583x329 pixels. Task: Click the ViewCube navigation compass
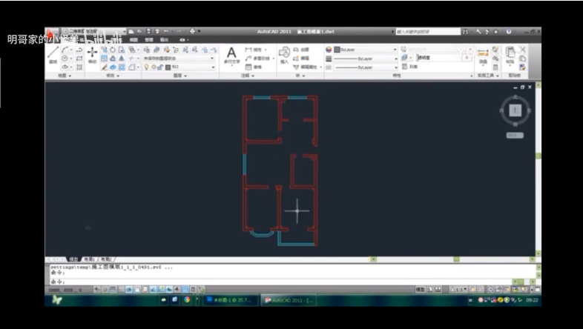point(515,110)
